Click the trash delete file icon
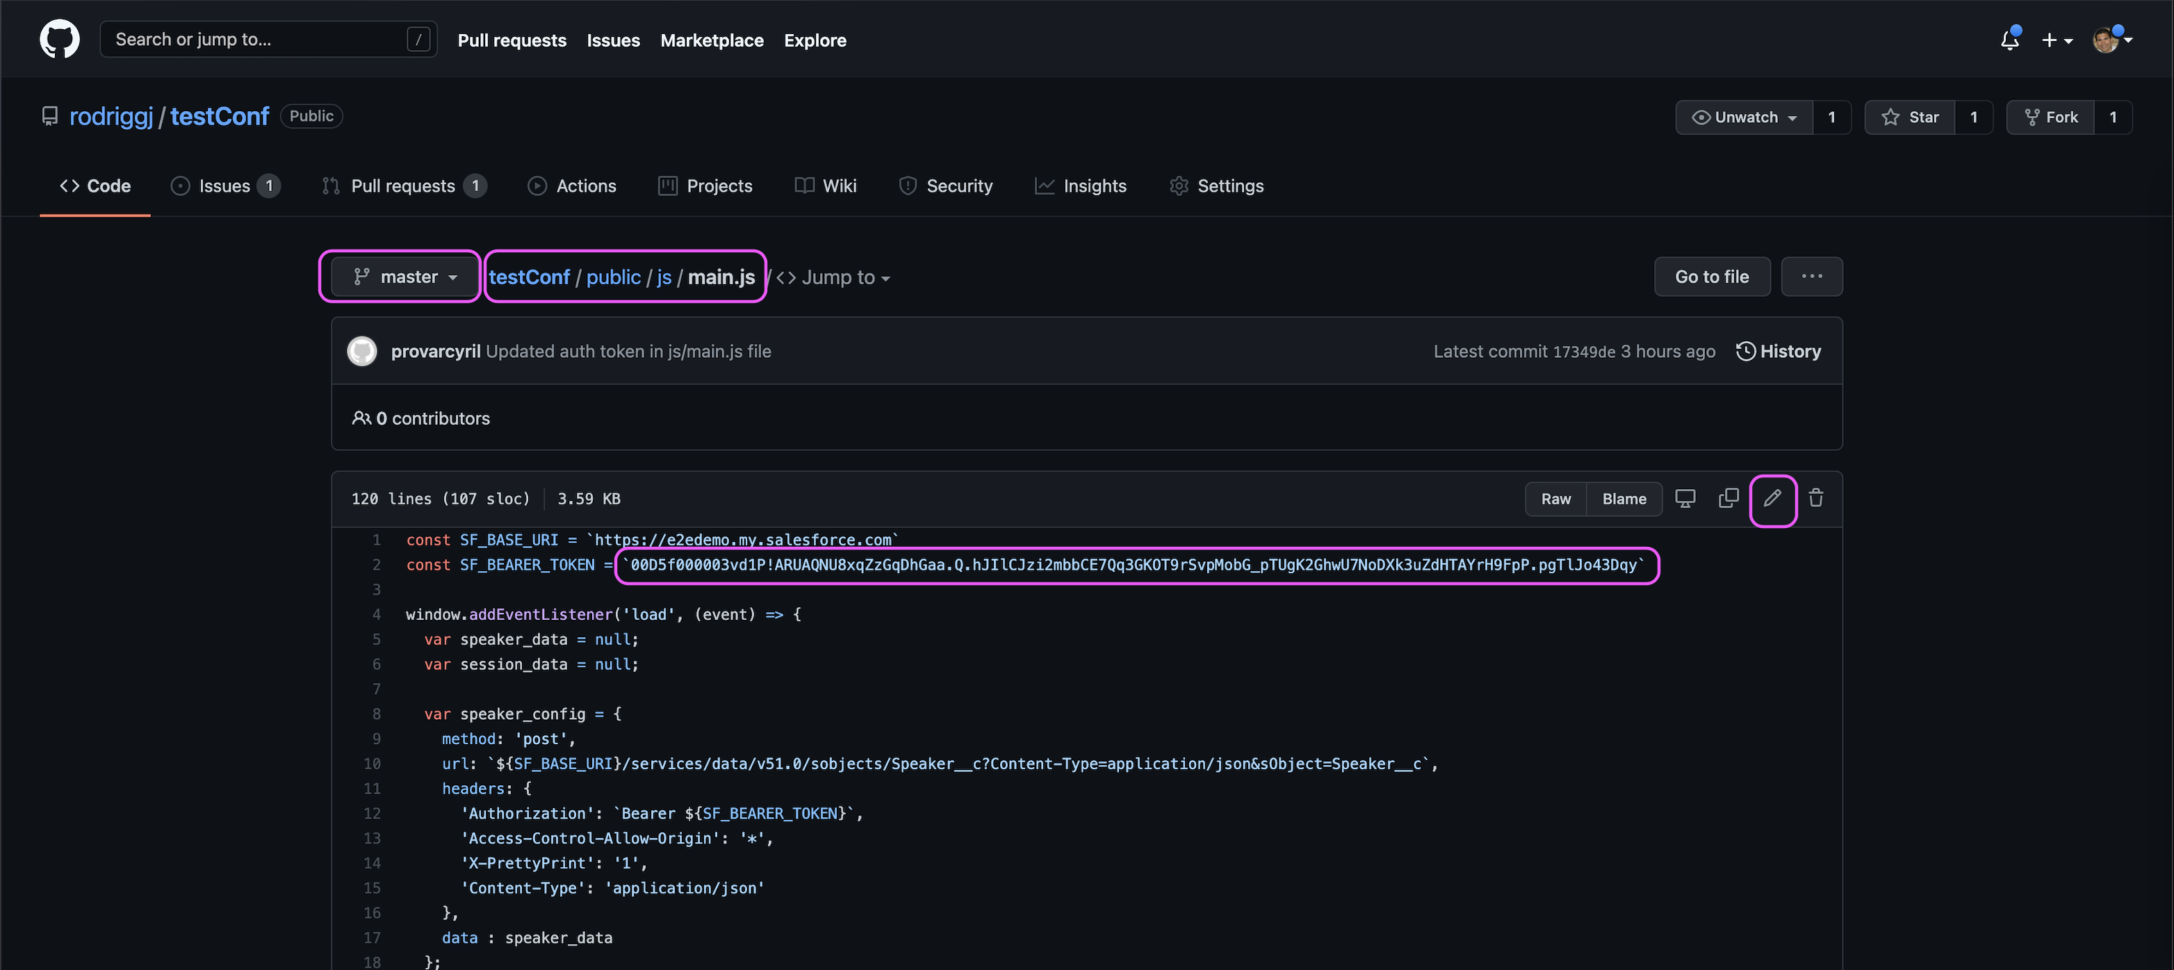2174x970 pixels. tap(1816, 498)
